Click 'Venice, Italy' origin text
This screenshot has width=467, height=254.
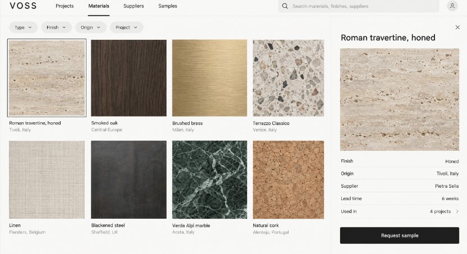265,130
